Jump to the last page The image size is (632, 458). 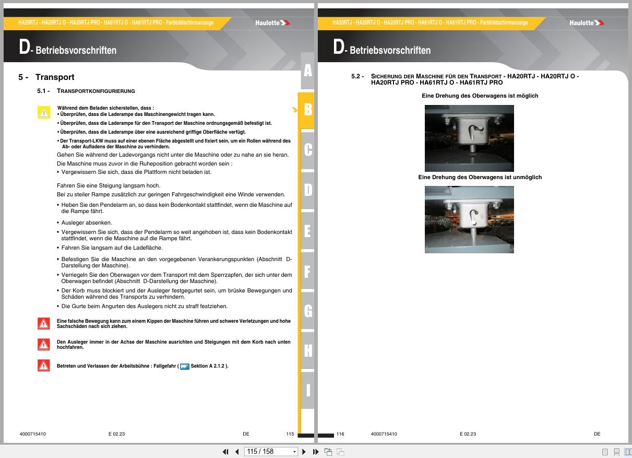click(316, 452)
